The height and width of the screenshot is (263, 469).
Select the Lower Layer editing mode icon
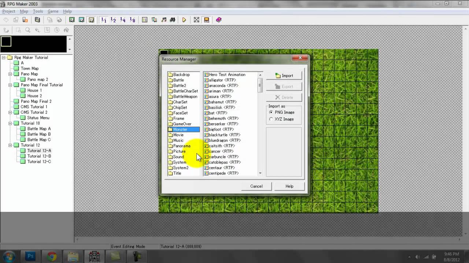point(72,20)
